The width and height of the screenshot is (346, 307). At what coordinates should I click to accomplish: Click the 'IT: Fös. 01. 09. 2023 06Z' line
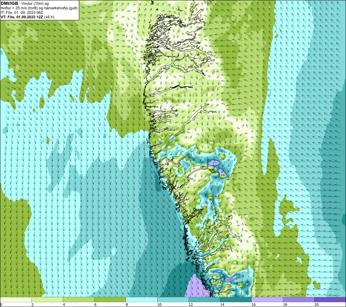(x=22, y=12)
